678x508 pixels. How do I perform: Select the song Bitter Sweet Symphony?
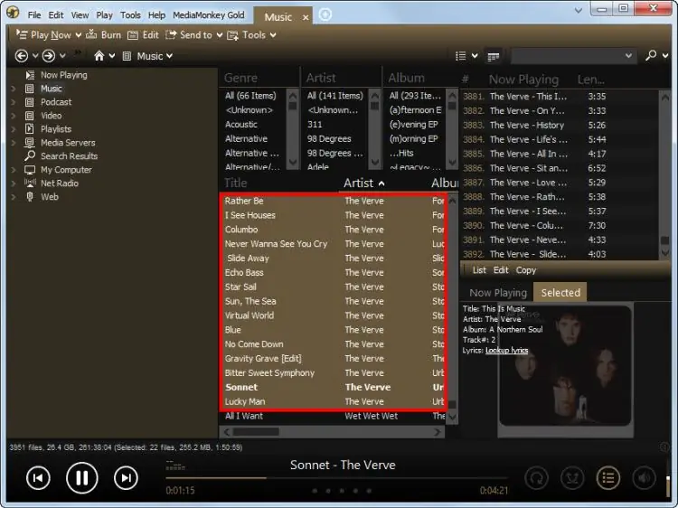point(269,372)
